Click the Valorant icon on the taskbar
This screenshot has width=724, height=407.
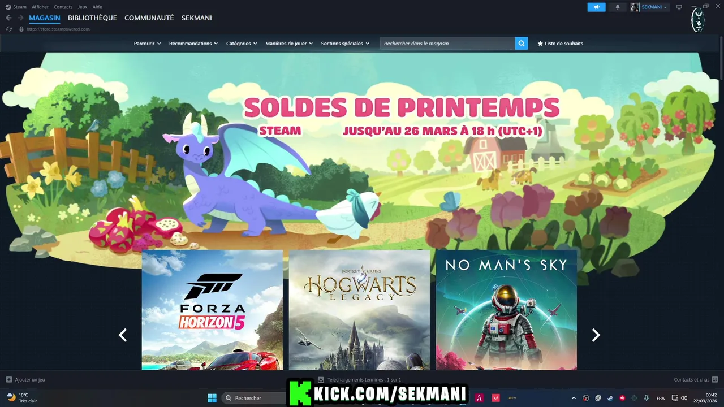click(496, 398)
